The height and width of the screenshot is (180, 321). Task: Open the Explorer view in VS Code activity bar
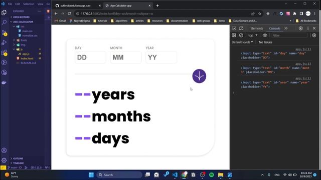click(x=4, y=12)
